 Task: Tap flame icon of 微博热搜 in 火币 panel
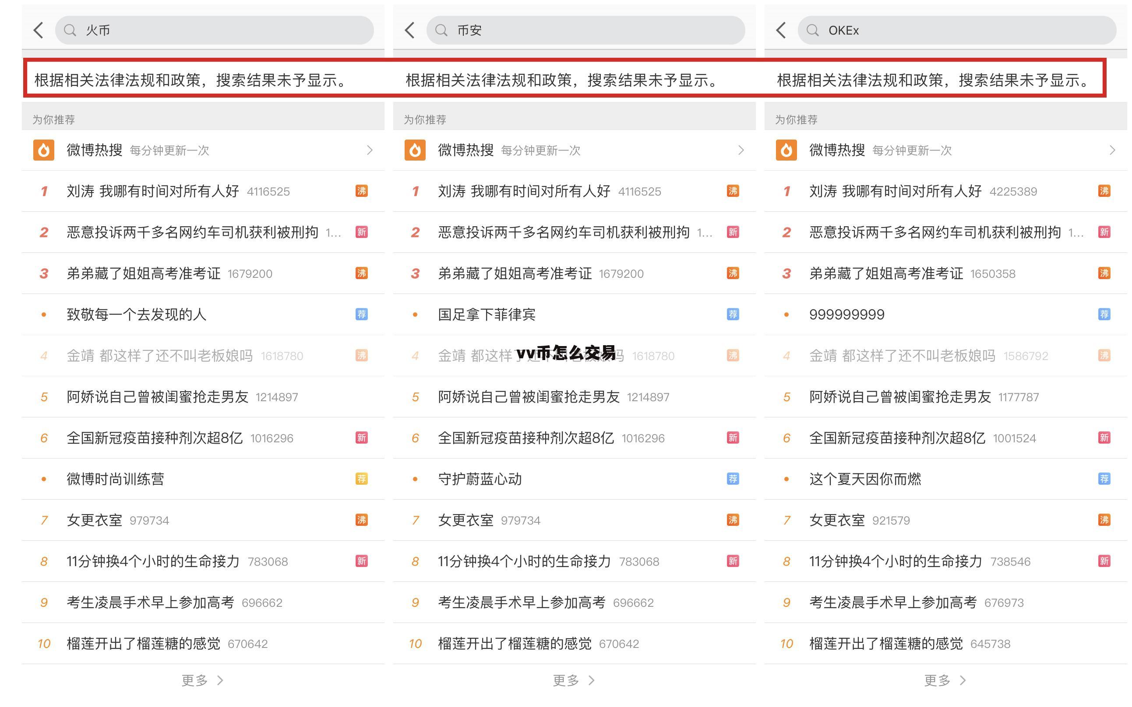click(43, 150)
